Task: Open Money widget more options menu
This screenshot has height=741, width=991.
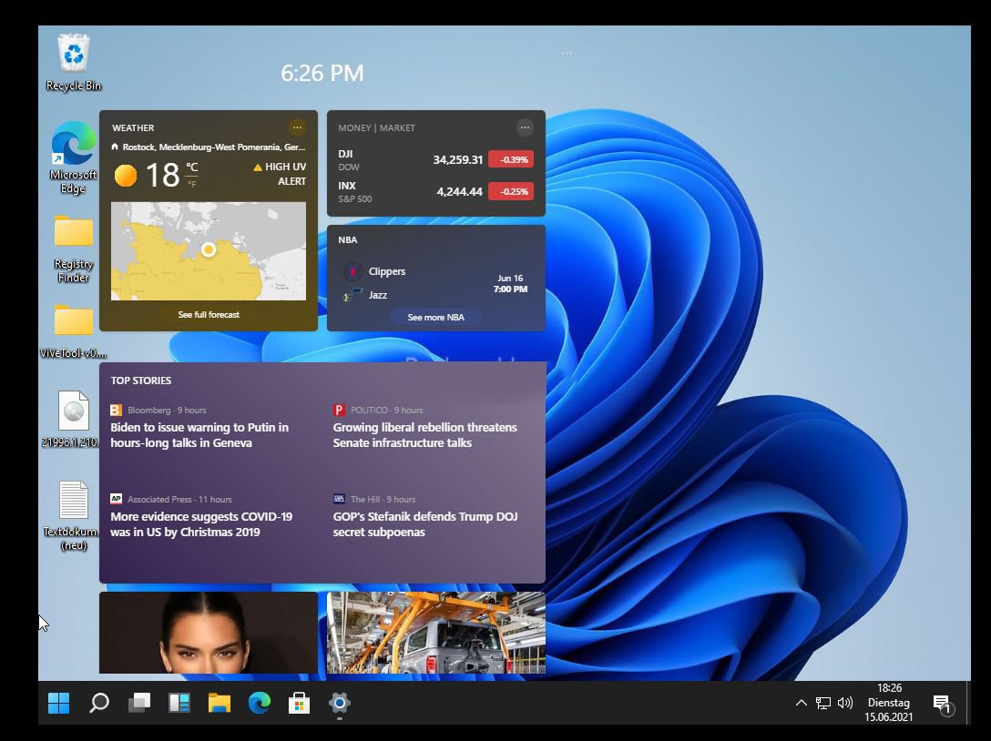Action: [525, 127]
